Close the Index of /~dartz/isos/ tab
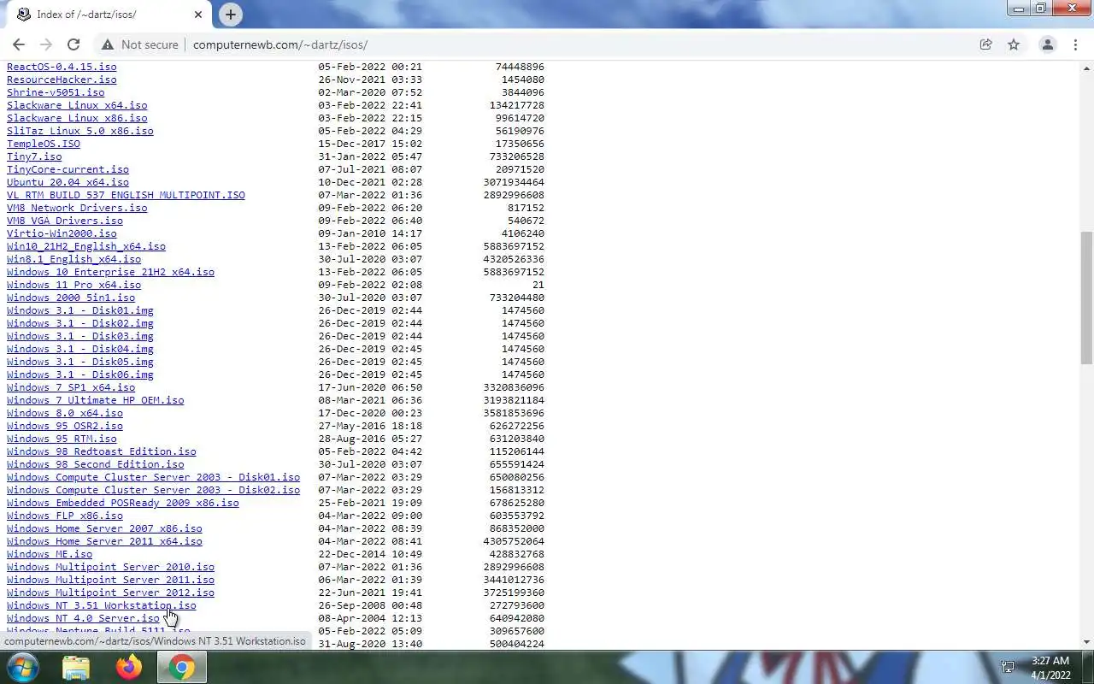Viewport: 1094px width, 684px height. tap(198, 15)
